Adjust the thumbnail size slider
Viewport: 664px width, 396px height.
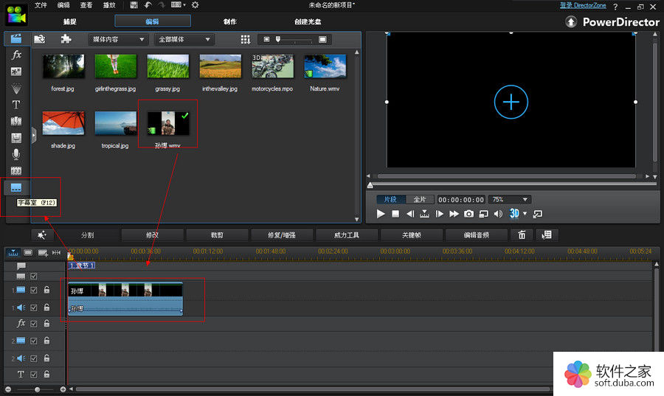278,39
